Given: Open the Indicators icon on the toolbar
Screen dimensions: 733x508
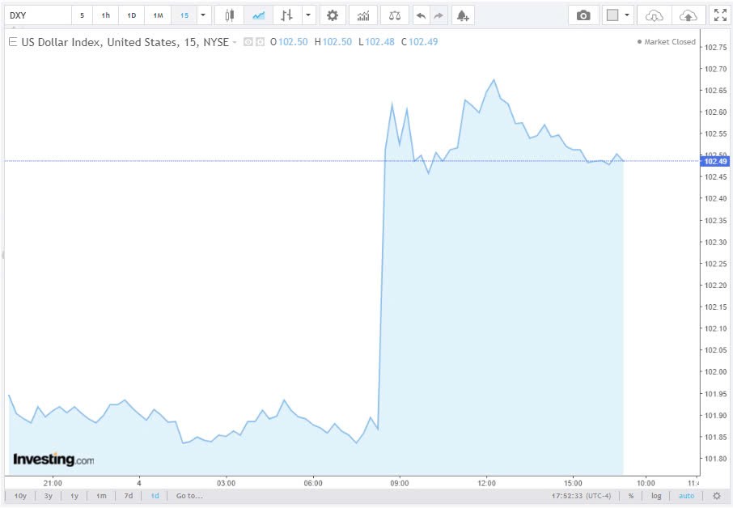Looking at the screenshot, I should click(362, 15).
